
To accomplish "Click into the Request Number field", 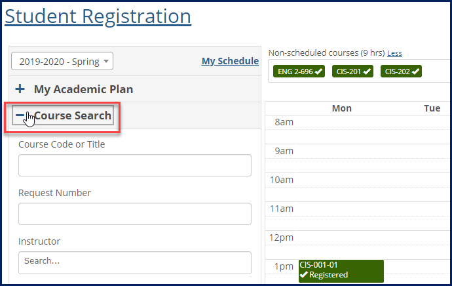I will point(135,214).
